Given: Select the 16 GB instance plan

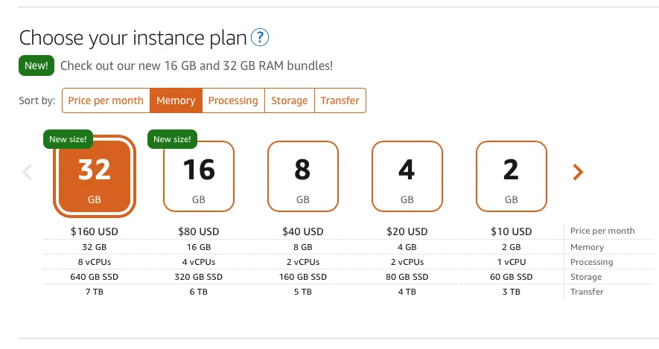Looking at the screenshot, I should coord(199,176).
